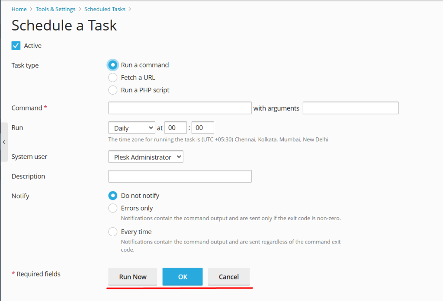
Task: Select Run a PHP script option
Action: point(113,90)
